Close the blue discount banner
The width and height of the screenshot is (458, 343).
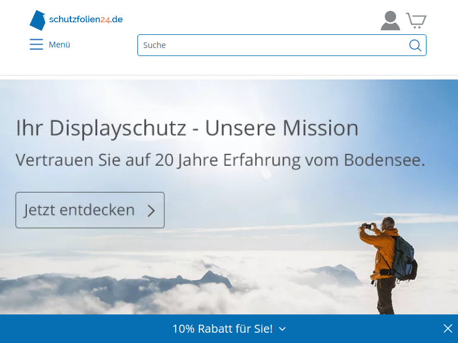pyautogui.click(x=448, y=328)
